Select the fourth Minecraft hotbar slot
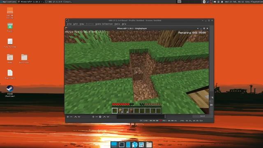 coord(131,111)
